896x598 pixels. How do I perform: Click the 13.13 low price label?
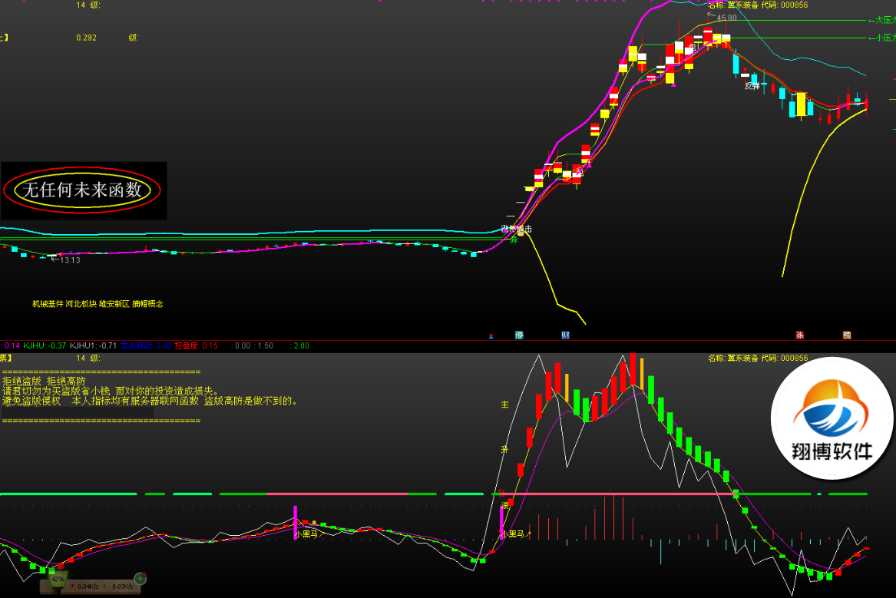coord(70,260)
